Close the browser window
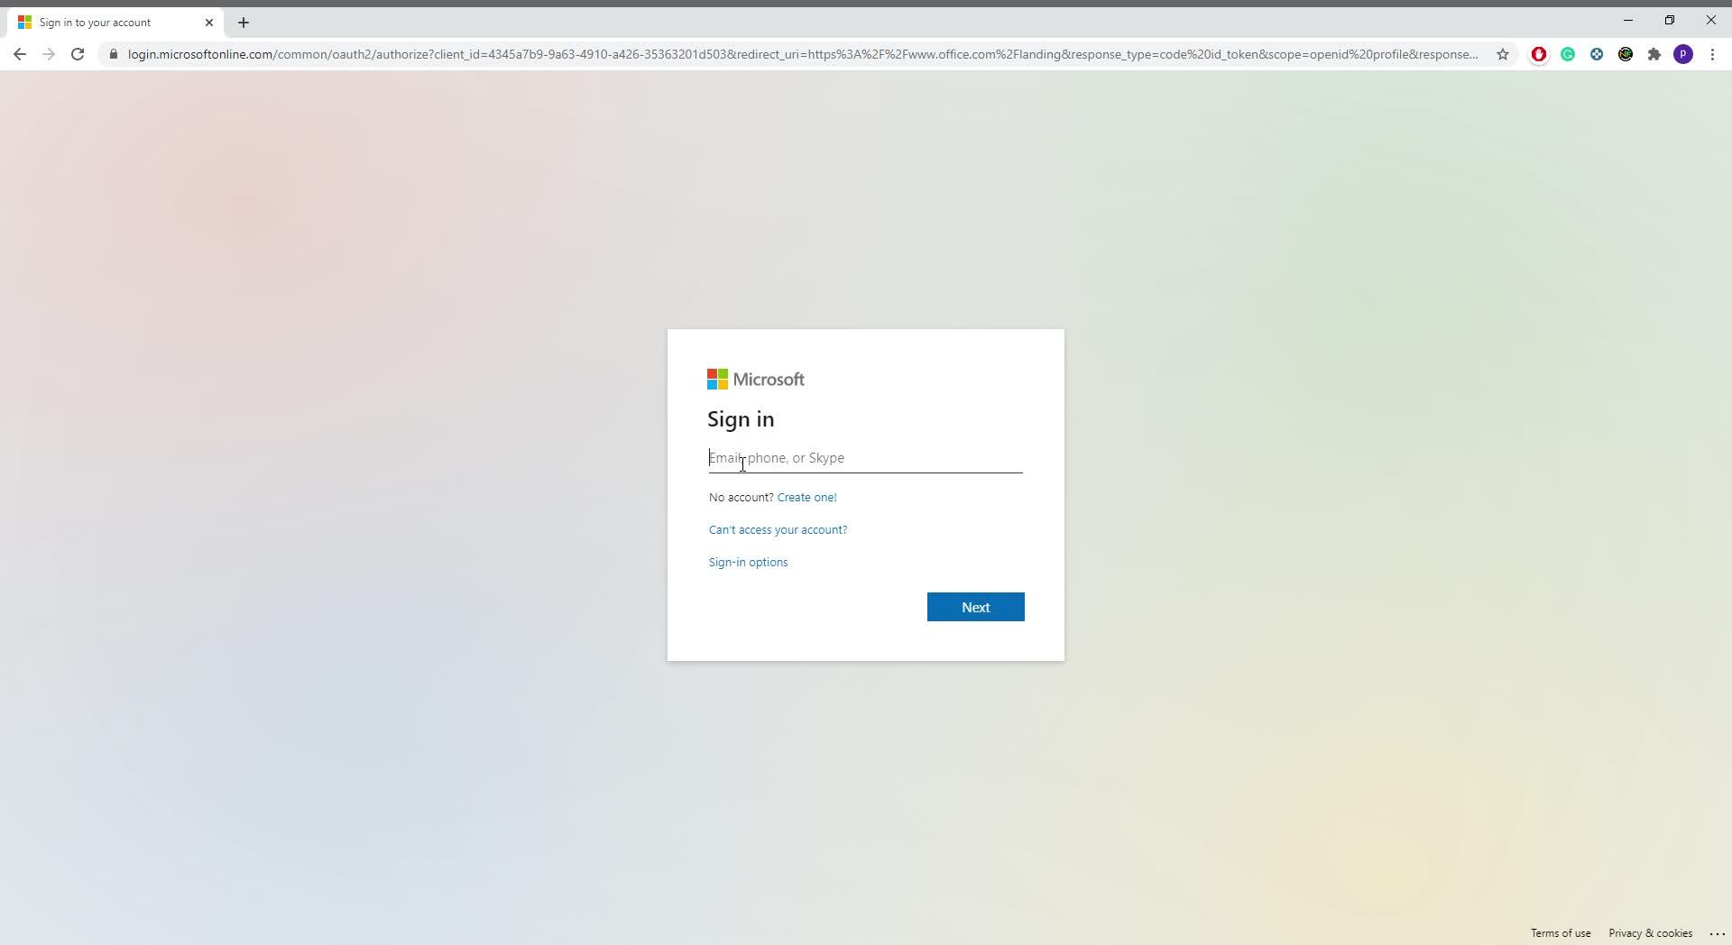Viewport: 1732px width, 945px height. click(1710, 20)
